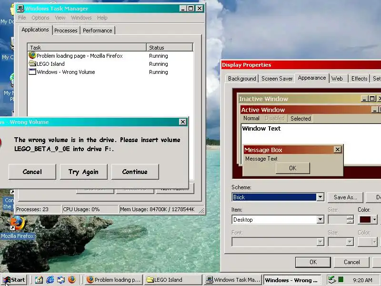
Task: Click the Processes: 23 status bar entry
Action: point(39,209)
